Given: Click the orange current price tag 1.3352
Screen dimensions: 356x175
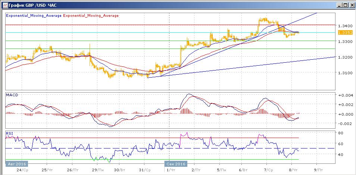Looking at the screenshot, I should pos(343,33).
